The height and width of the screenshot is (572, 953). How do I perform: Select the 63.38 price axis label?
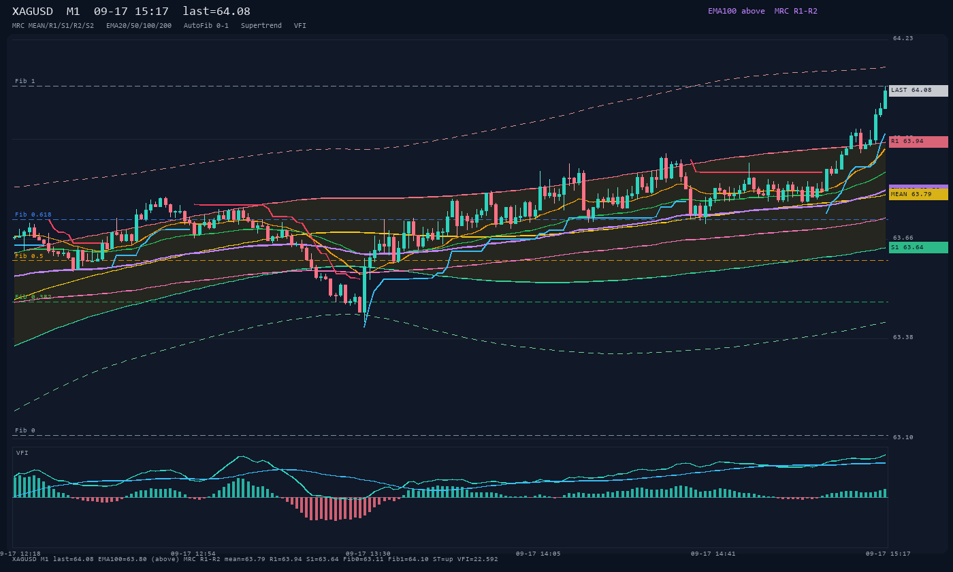[903, 337]
